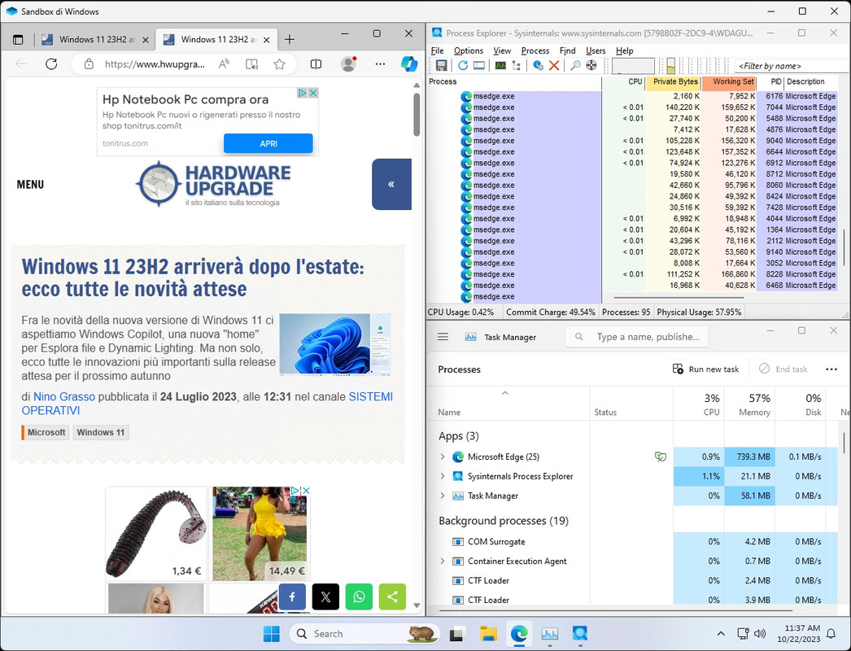Open process Properties icon in Process Explorer

[x=538, y=66]
